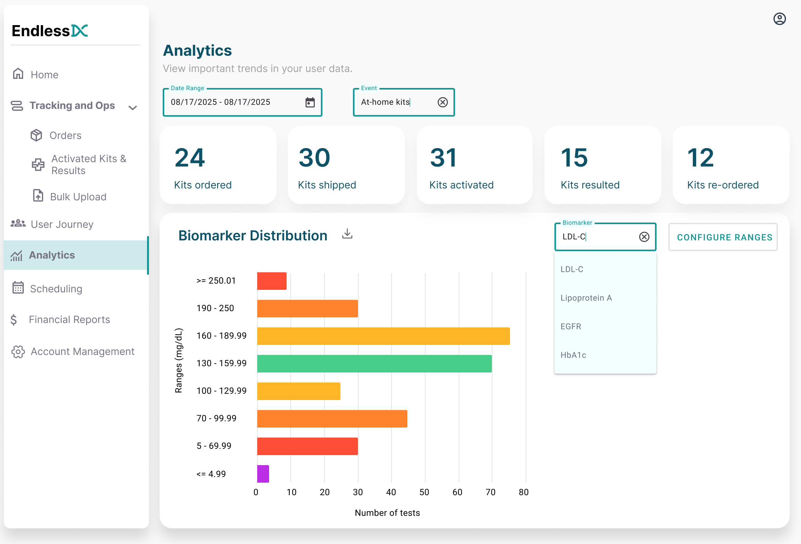Click the Scheduling calendar icon
The image size is (801, 544).
18,288
